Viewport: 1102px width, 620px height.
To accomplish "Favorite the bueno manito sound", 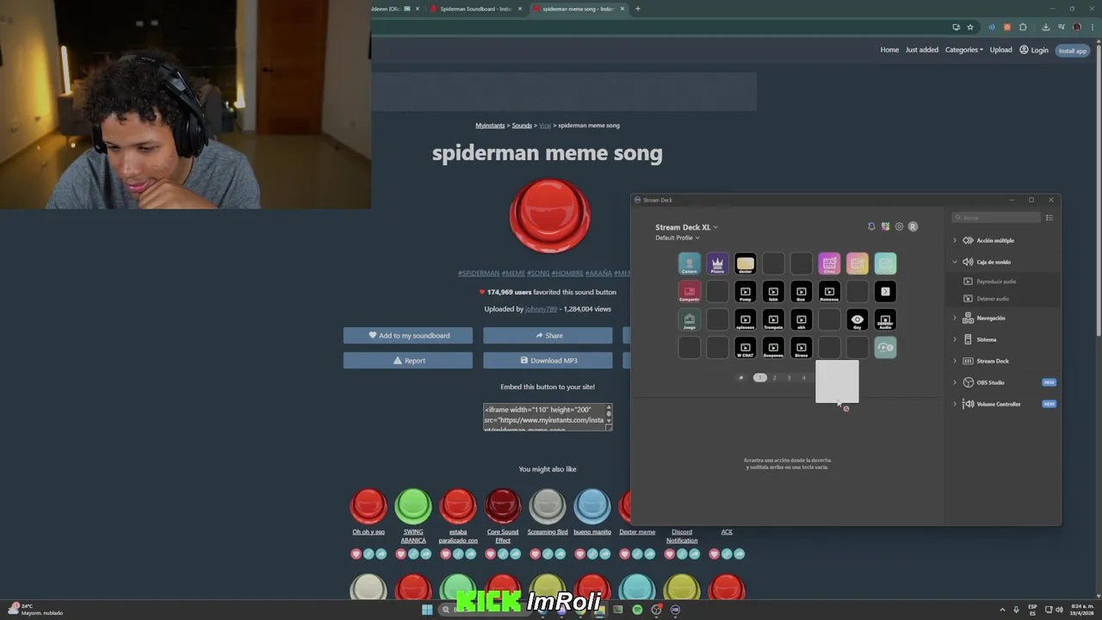I will [x=580, y=554].
